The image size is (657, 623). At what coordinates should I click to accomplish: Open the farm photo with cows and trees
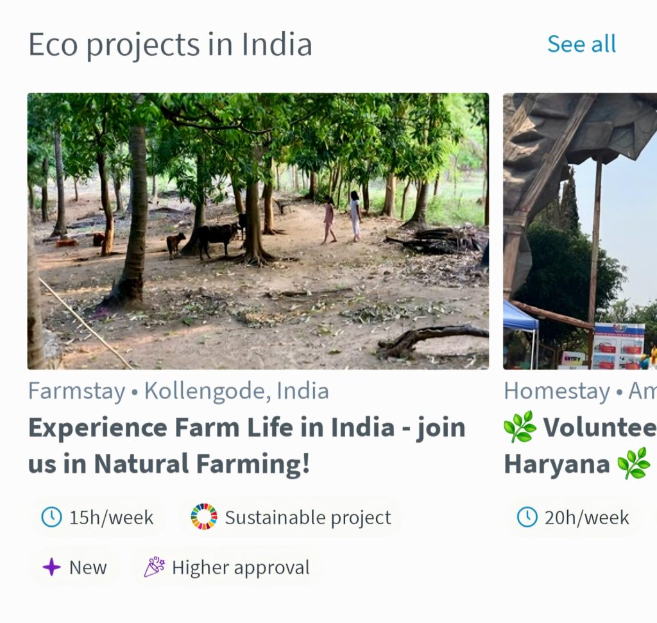click(x=258, y=231)
